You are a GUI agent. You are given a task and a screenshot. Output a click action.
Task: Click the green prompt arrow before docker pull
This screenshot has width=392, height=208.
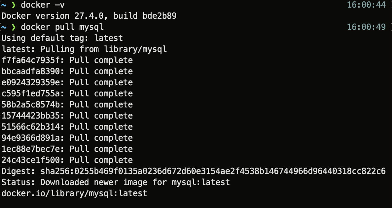[14, 27]
